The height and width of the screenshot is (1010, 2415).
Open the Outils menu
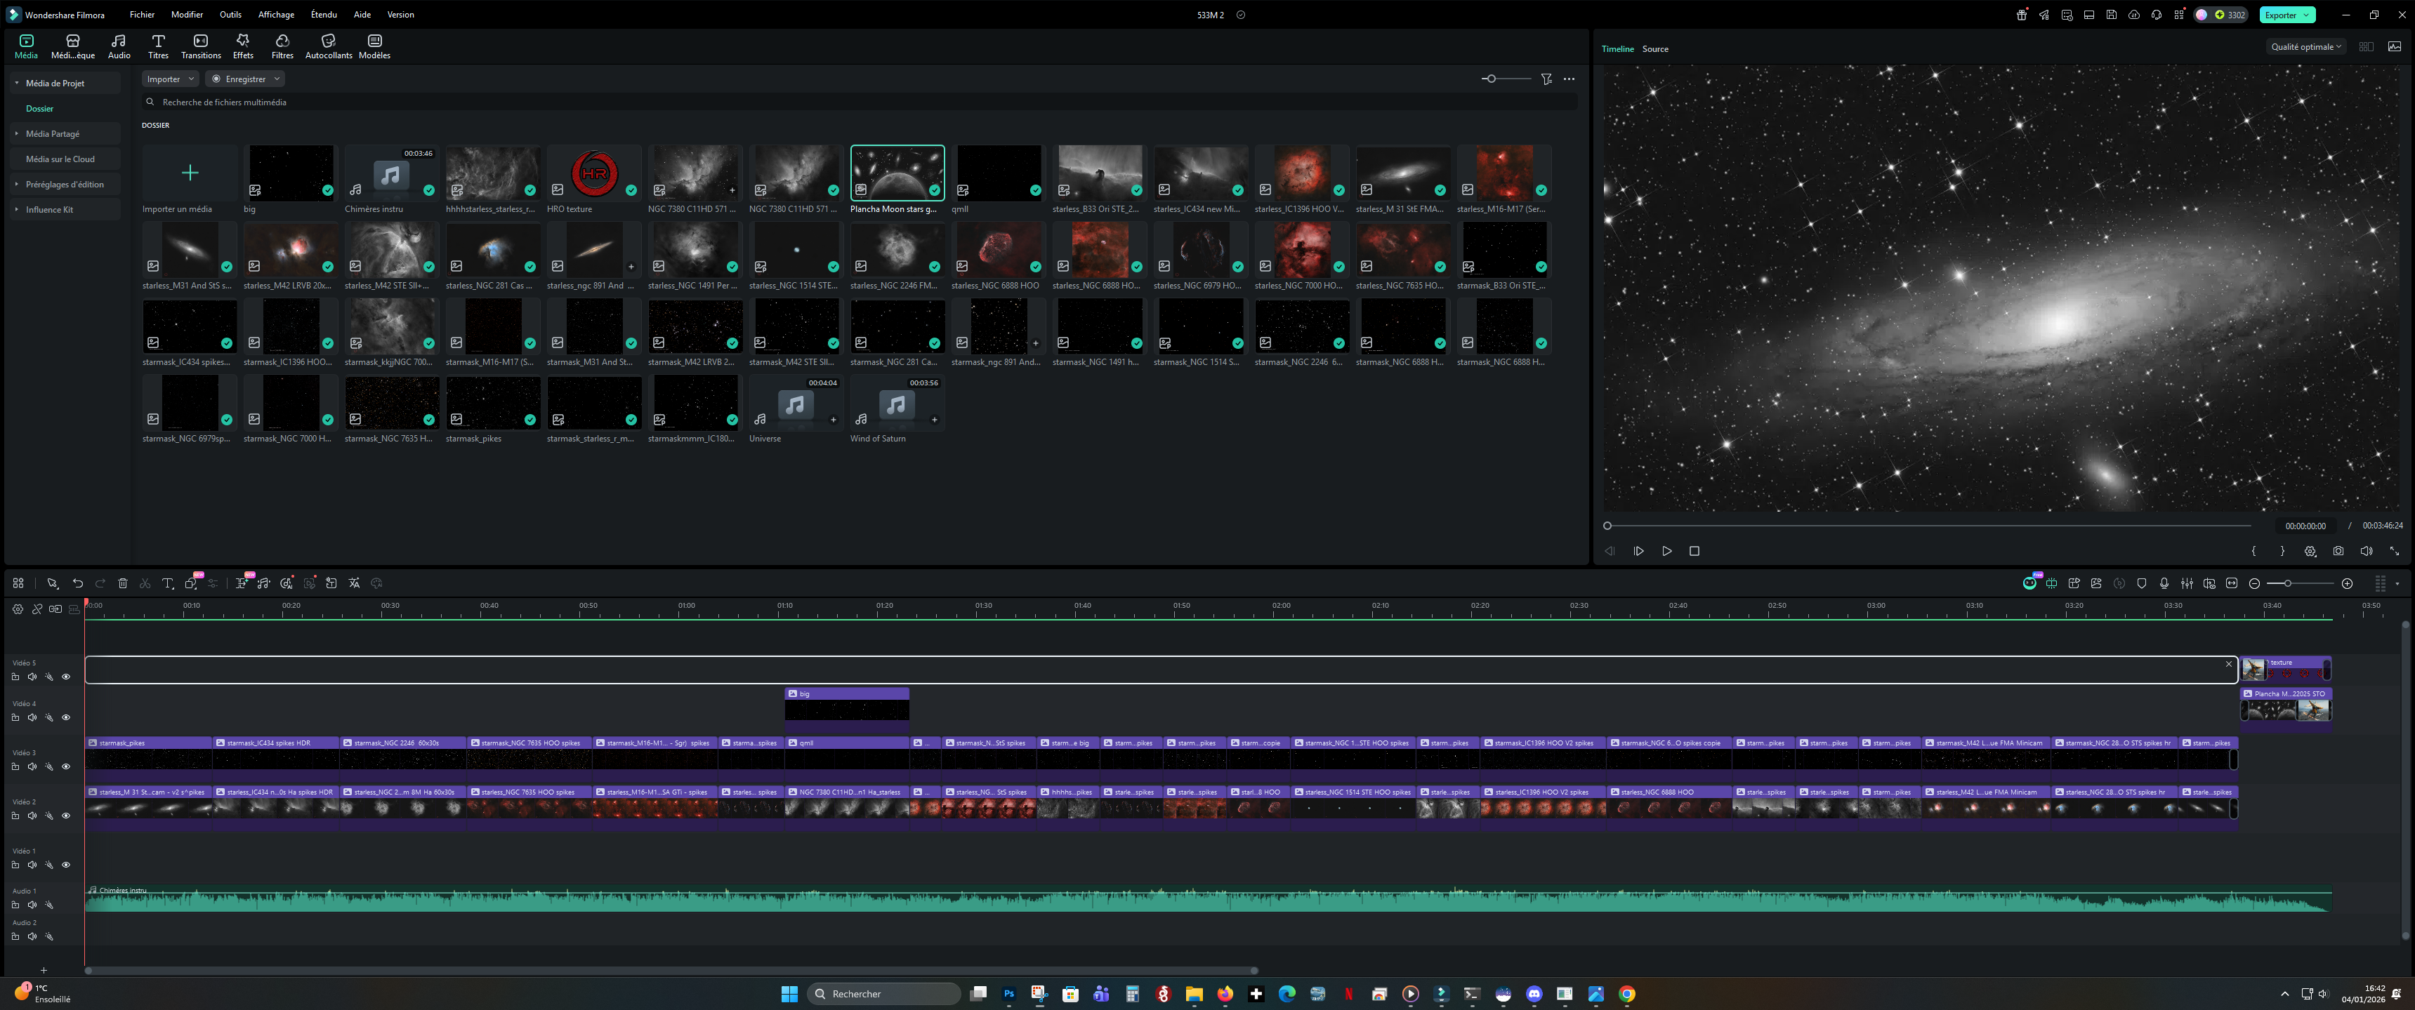click(x=230, y=14)
